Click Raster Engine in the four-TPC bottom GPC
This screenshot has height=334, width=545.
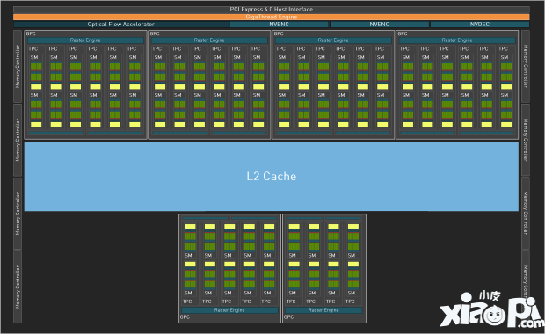coord(323,310)
